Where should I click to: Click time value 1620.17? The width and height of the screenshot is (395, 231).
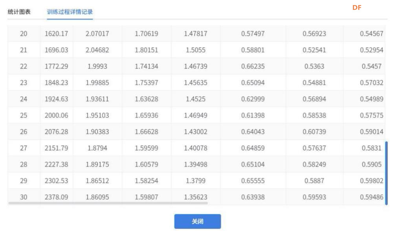pos(57,34)
